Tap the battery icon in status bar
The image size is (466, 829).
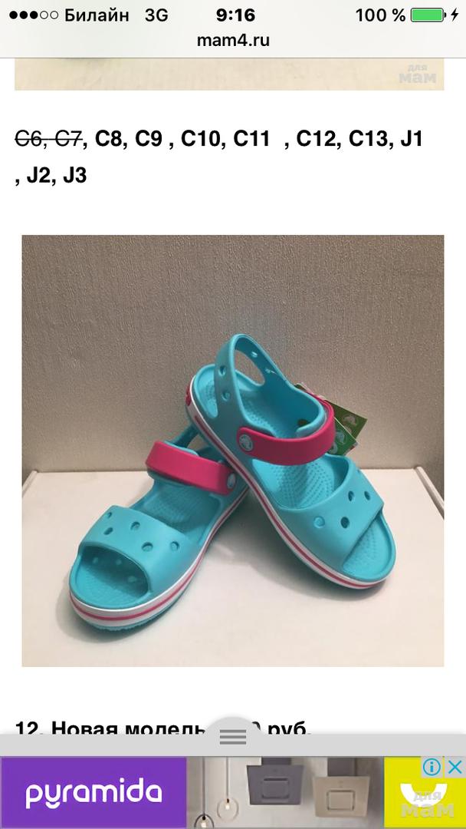[428, 15]
